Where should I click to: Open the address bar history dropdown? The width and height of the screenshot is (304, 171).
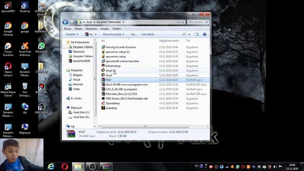178,22
